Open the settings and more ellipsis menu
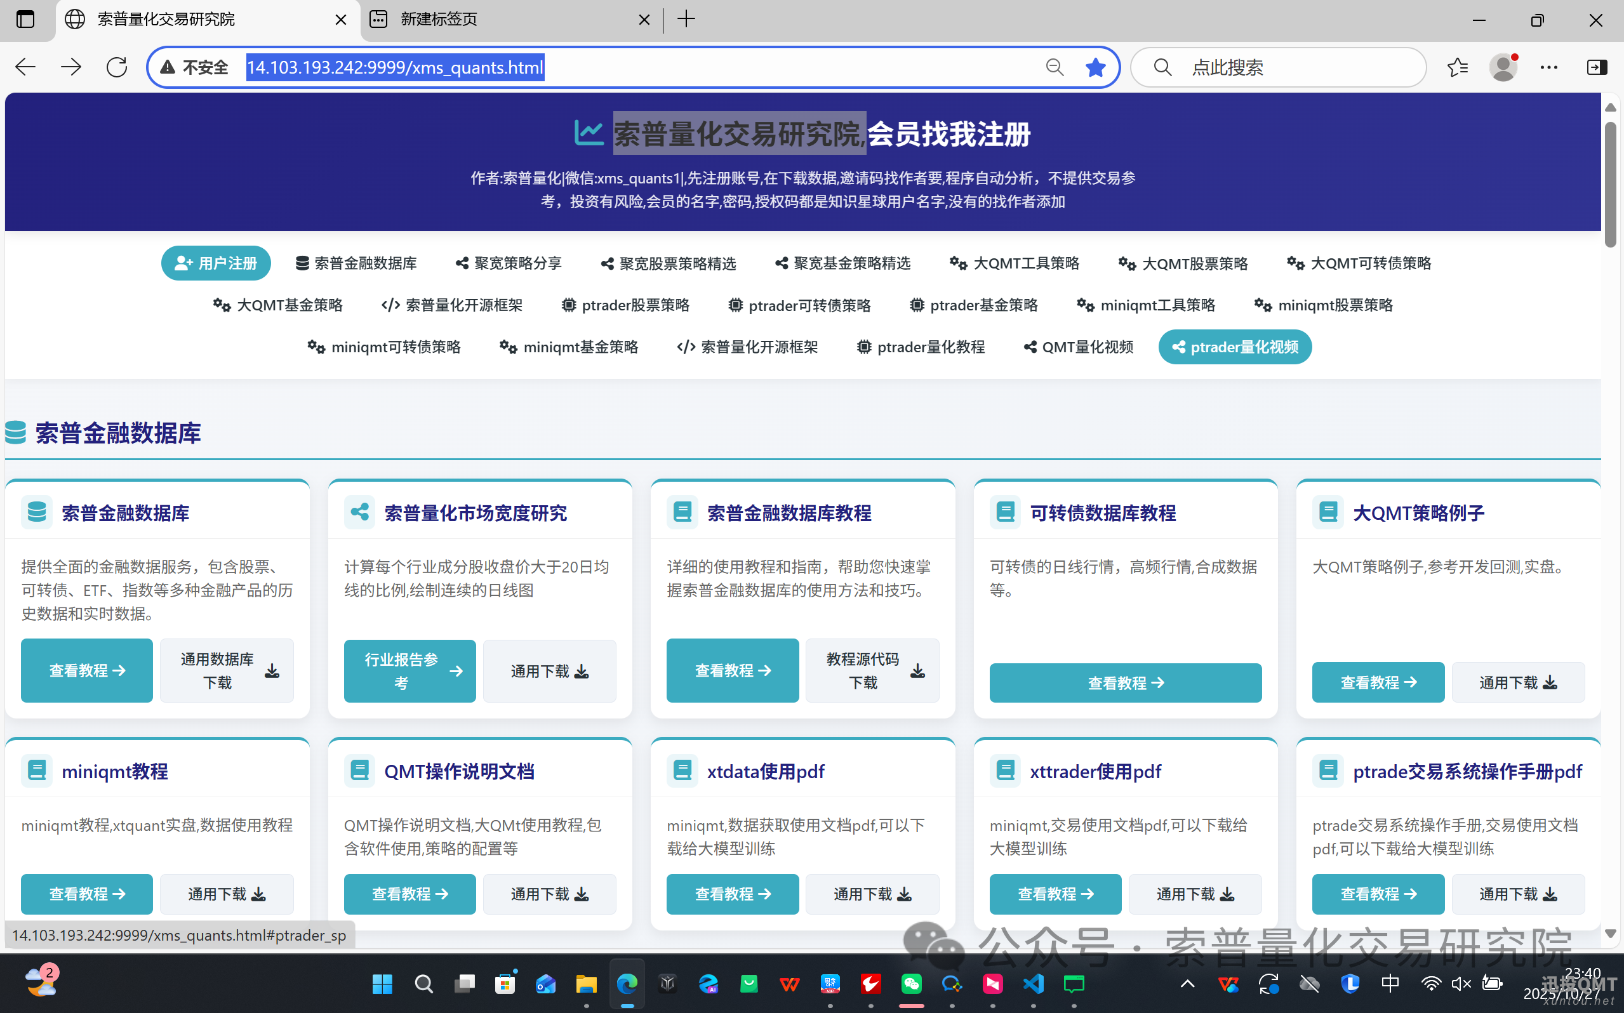The image size is (1624, 1013). tap(1549, 67)
